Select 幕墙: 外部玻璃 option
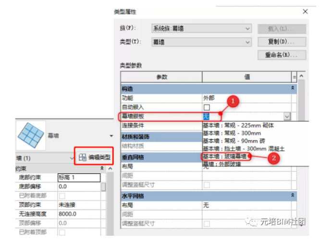 222,164
